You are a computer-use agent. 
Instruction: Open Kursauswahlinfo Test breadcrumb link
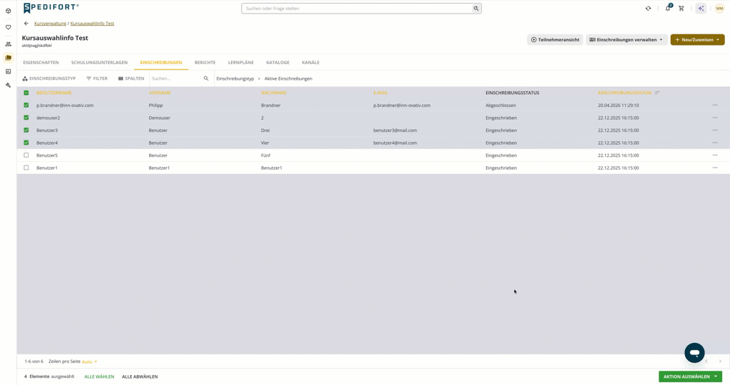click(x=92, y=24)
